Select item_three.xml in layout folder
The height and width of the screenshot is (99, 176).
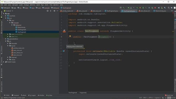[x=18, y=53]
